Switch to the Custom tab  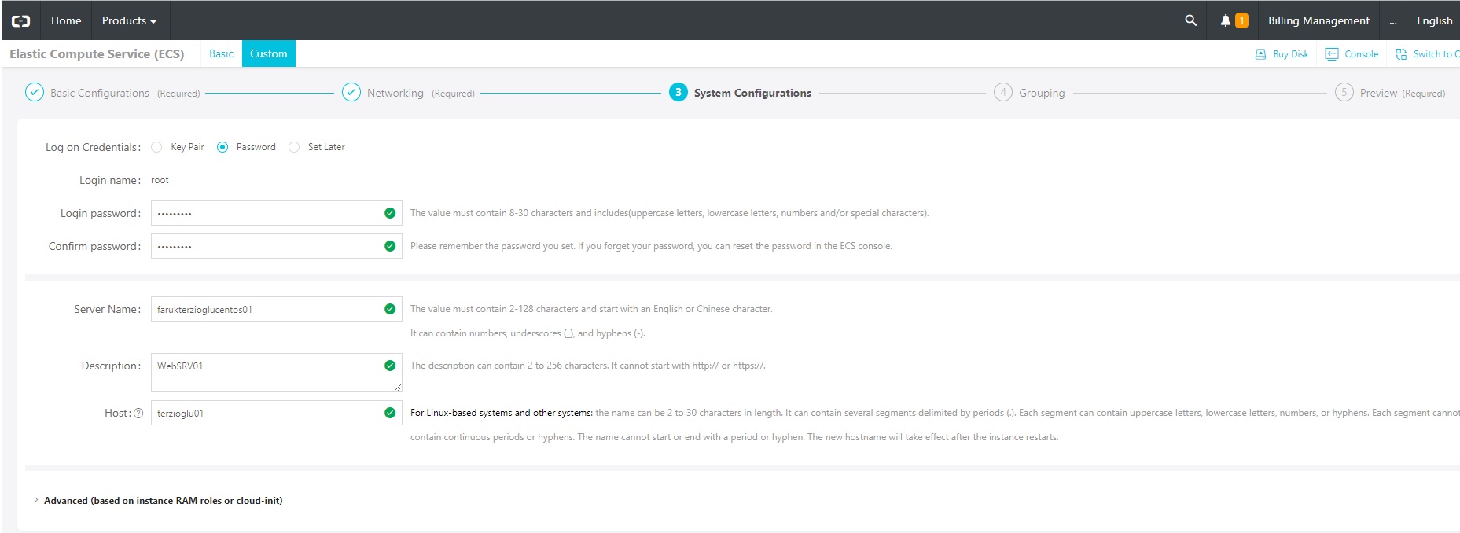coord(269,53)
